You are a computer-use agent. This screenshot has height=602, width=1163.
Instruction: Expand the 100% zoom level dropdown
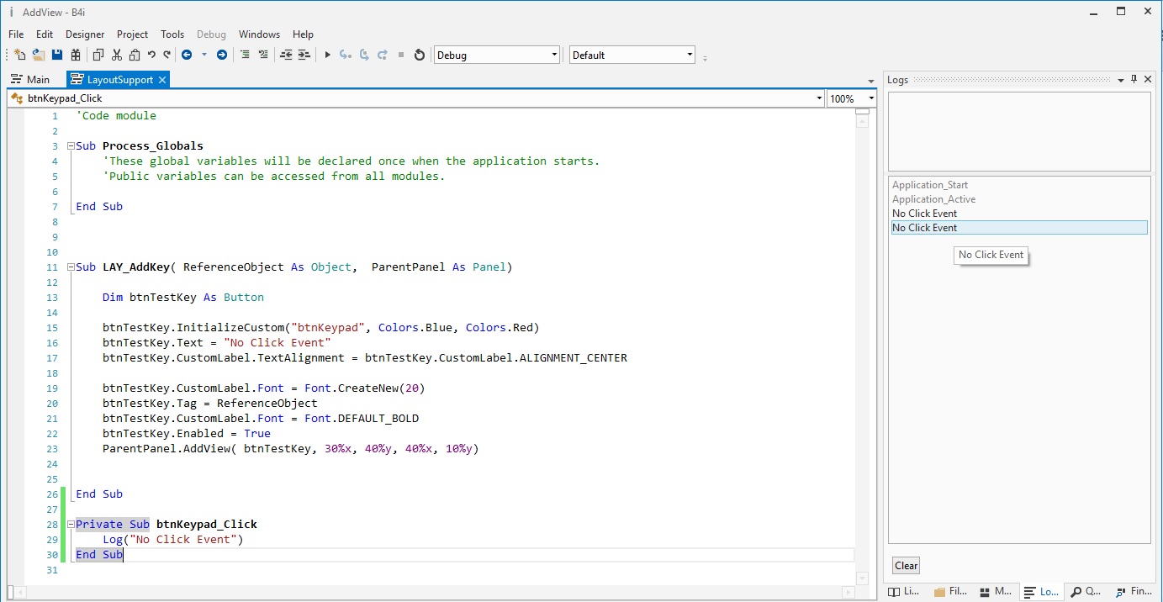871,98
